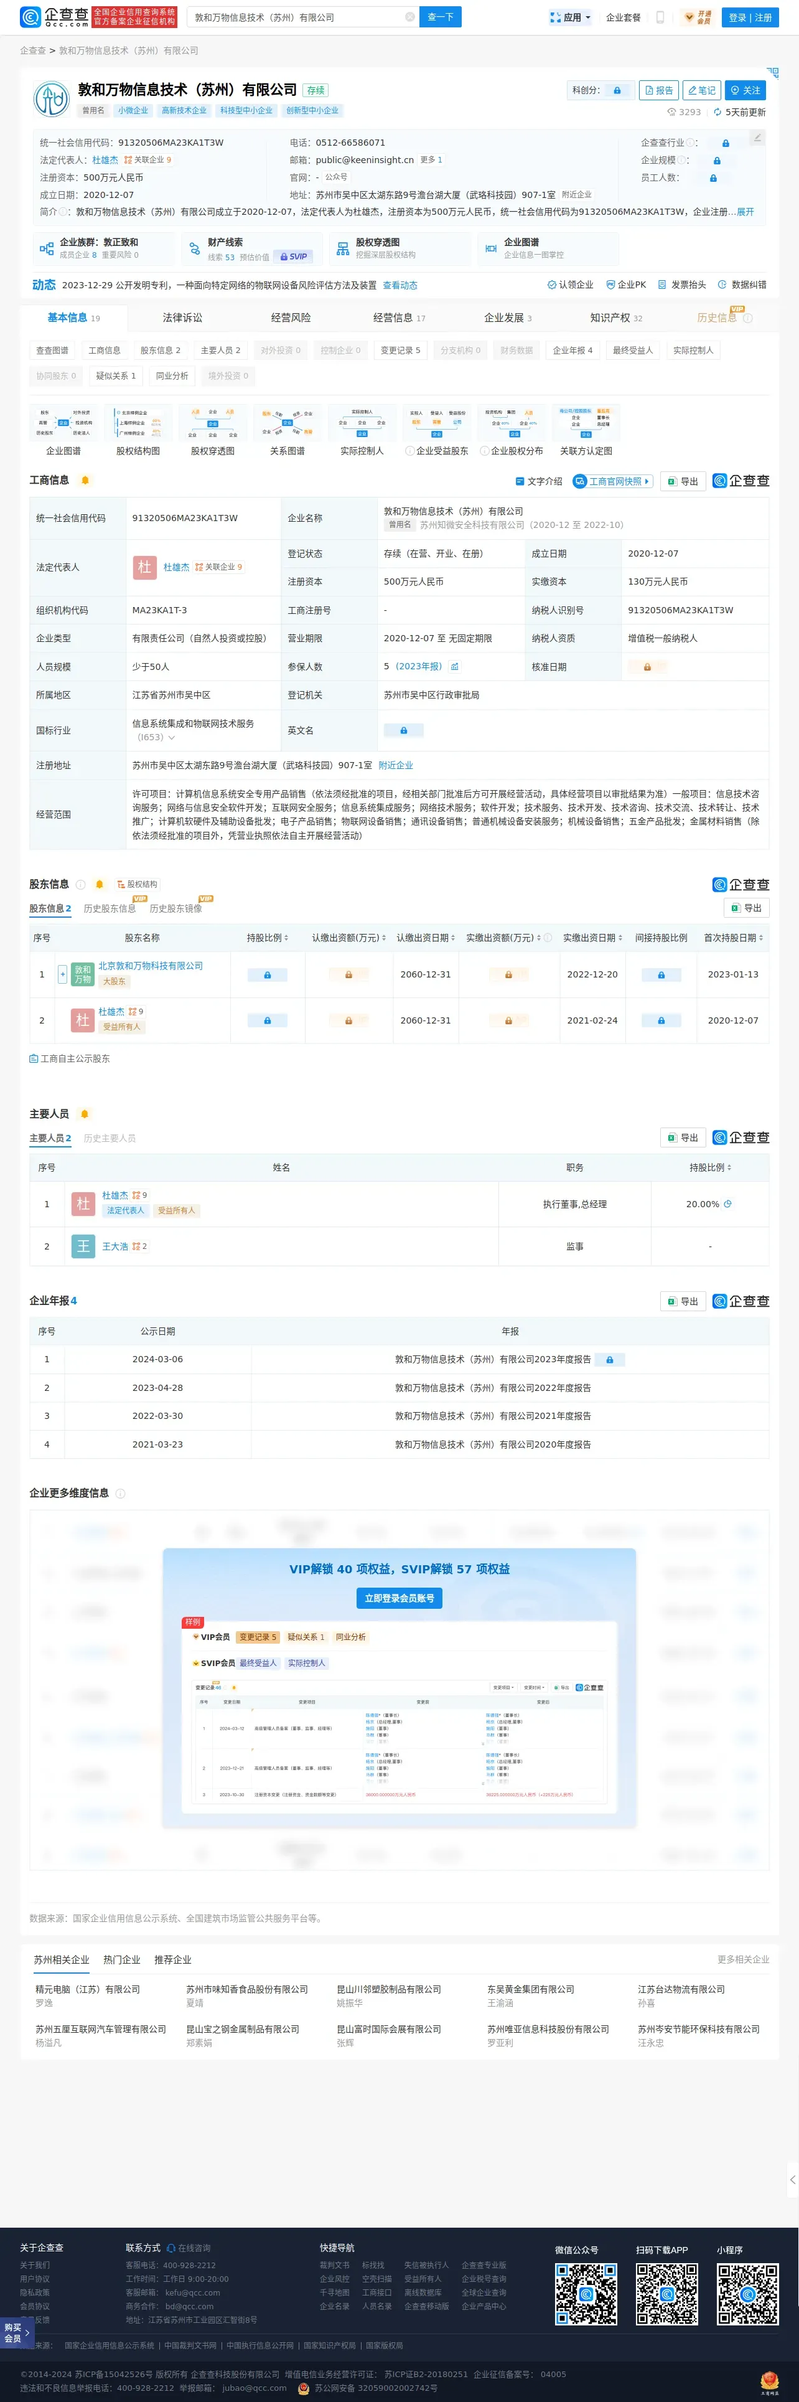Click the 企业PK icon link

625,285
